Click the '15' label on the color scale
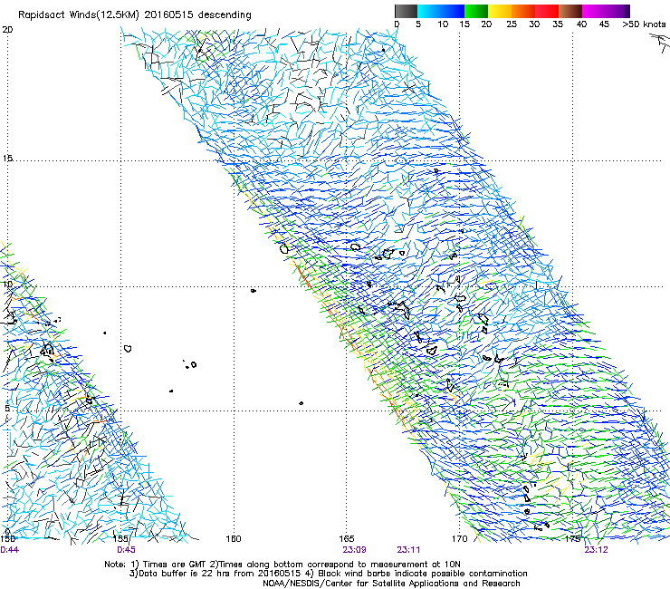Image resolution: width=670 pixels, height=589 pixels. click(464, 24)
